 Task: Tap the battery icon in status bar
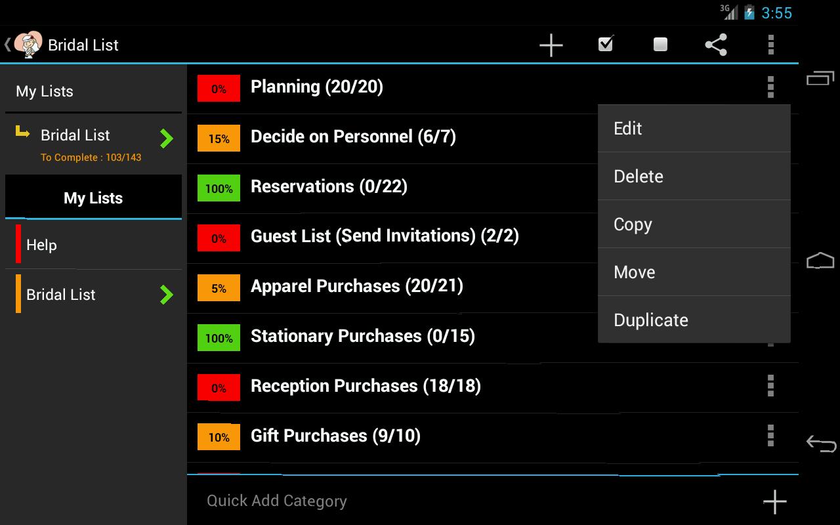[x=749, y=12]
